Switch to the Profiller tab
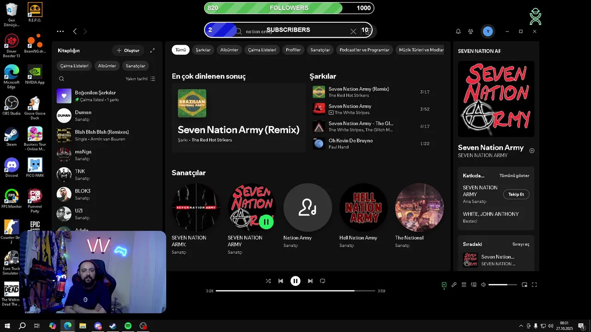The height and width of the screenshot is (332, 591). click(293, 50)
